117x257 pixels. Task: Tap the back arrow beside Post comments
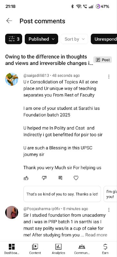tap(9, 21)
